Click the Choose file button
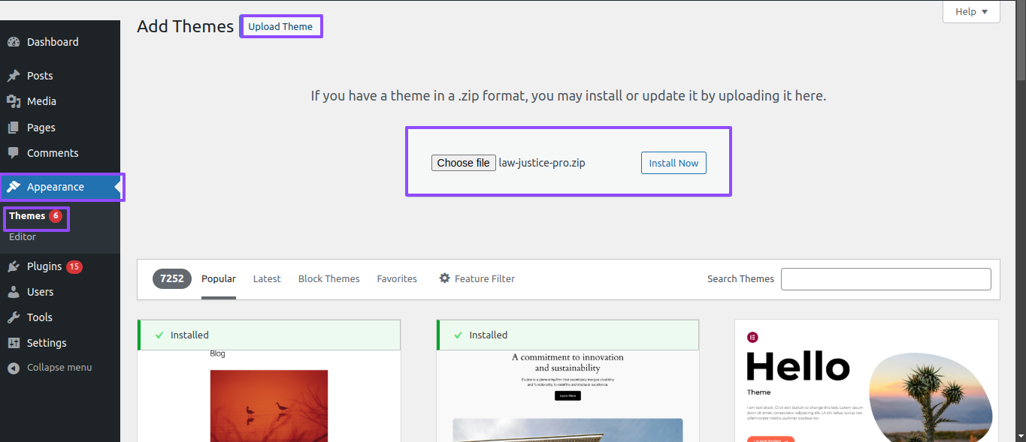The height and width of the screenshot is (442, 1026). point(463,163)
